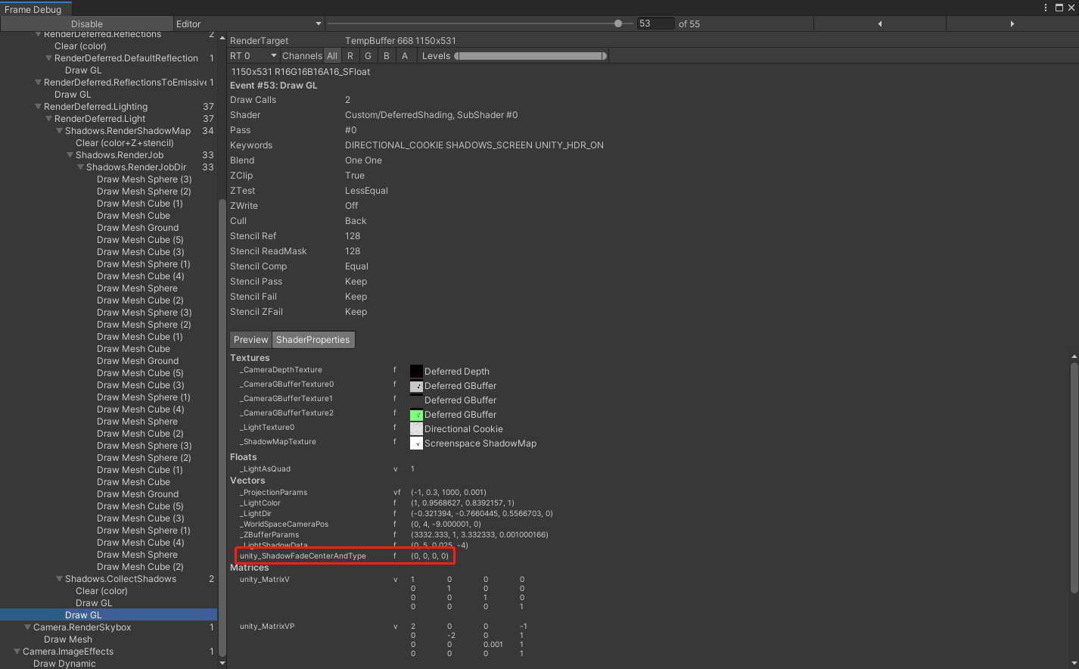Click the _WorldSpaceCameraPos property name
The width and height of the screenshot is (1079, 669).
click(284, 524)
